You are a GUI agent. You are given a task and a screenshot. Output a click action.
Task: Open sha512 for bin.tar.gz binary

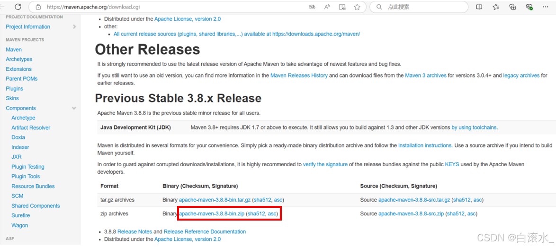pyautogui.click(x=263, y=200)
